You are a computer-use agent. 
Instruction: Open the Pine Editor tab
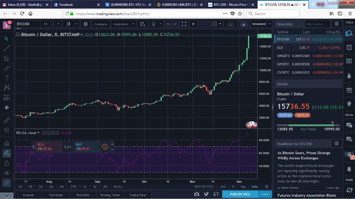point(83,195)
